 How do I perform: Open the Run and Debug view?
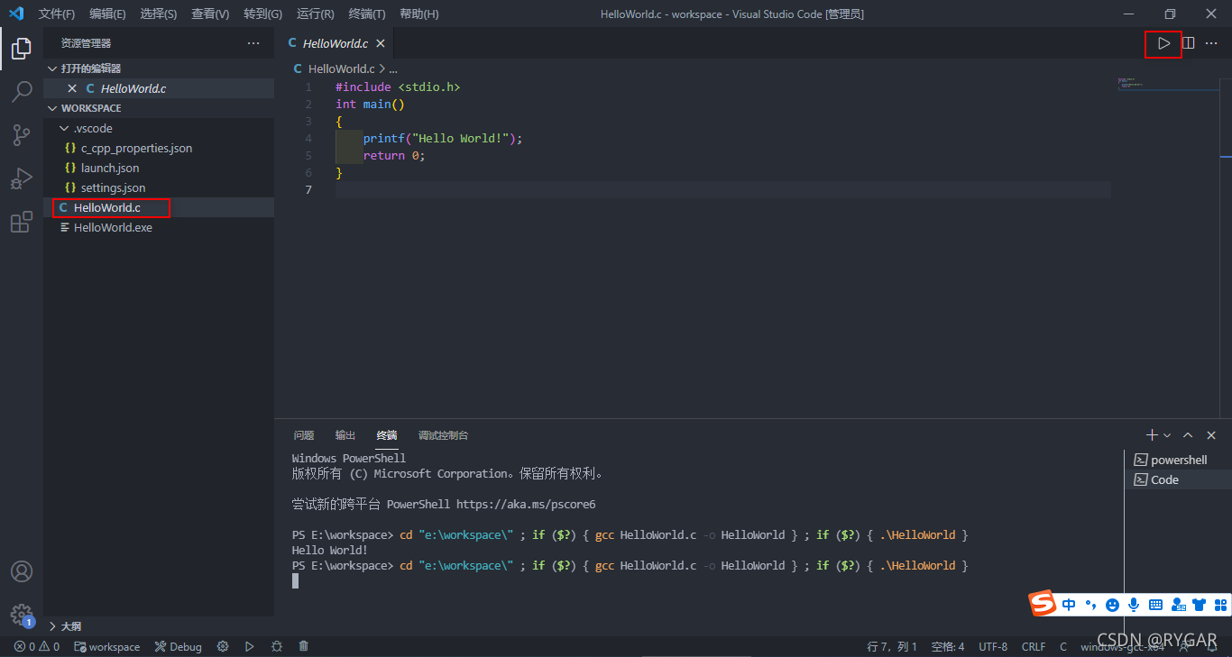[x=22, y=178]
